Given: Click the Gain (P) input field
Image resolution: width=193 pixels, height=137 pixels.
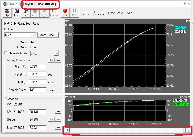Looking at the screenshot, I should tap(37, 67).
